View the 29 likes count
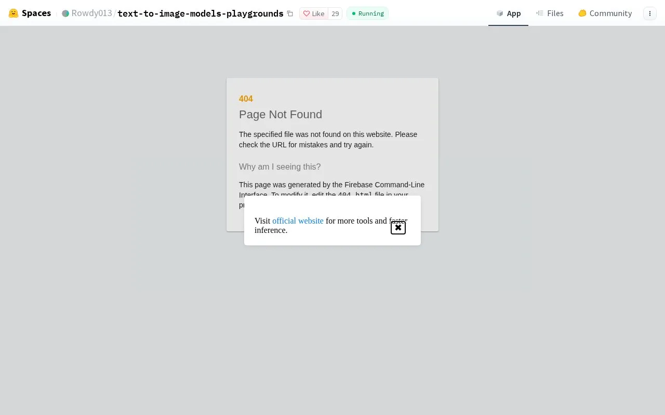Screen dimensions: 665x415 pyautogui.click(x=335, y=13)
